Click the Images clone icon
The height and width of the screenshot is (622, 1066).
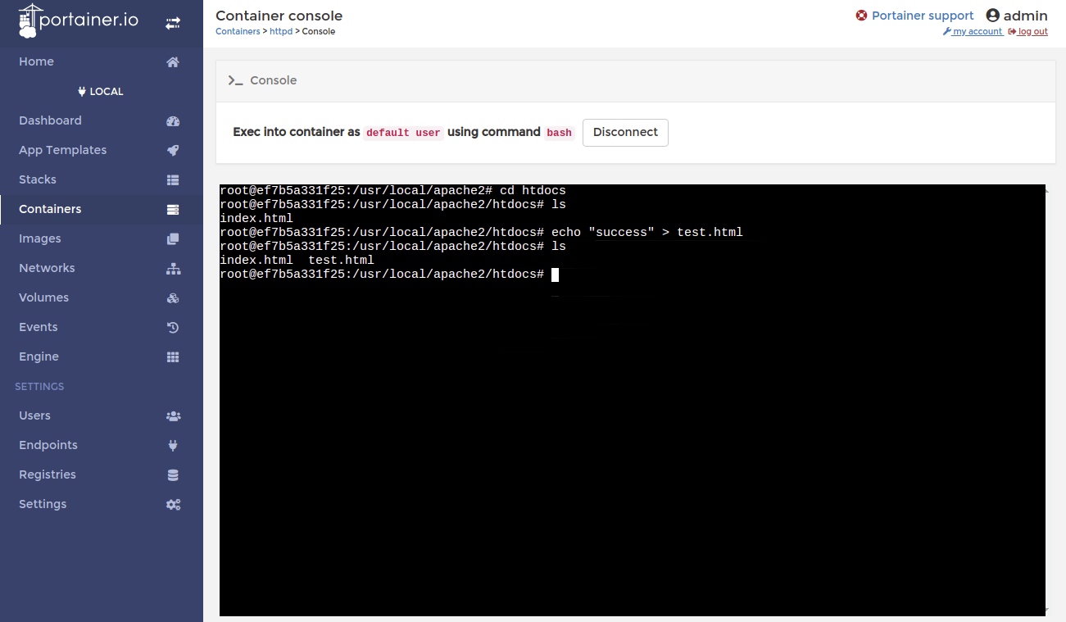pyautogui.click(x=173, y=239)
